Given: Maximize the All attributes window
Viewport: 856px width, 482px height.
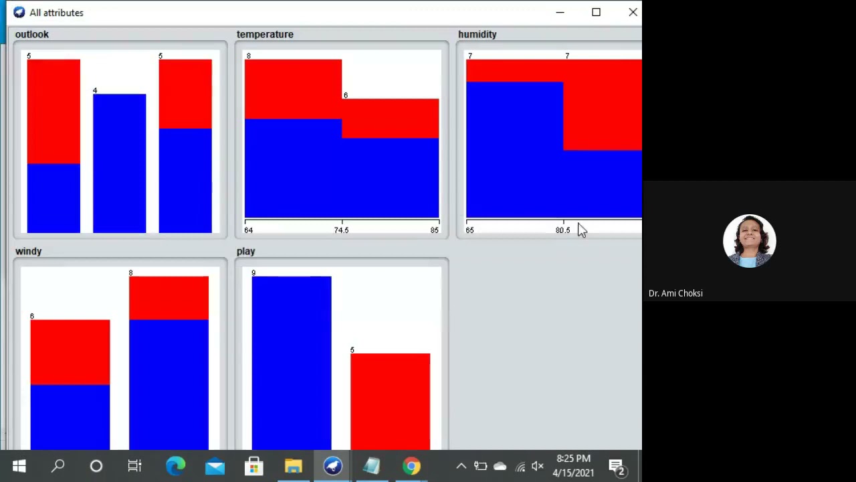Looking at the screenshot, I should pyautogui.click(x=596, y=12).
